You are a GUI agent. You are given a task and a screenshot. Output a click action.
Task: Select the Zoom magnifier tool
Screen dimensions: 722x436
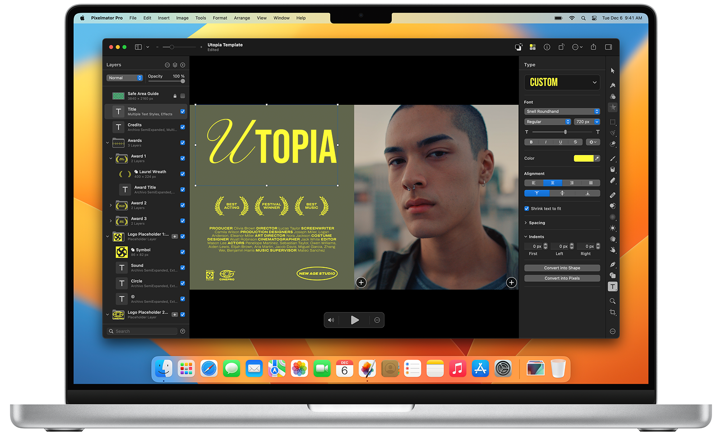(612, 301)
